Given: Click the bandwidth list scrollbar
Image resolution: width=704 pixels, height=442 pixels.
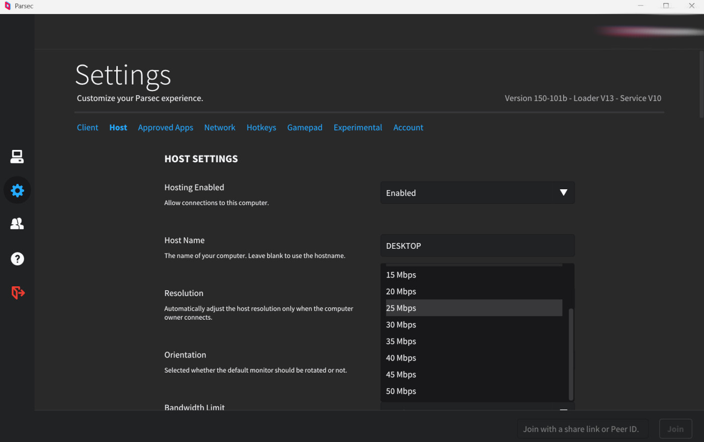Looking at the screenshot, I should pyautogui.click(x=571, y=354).
